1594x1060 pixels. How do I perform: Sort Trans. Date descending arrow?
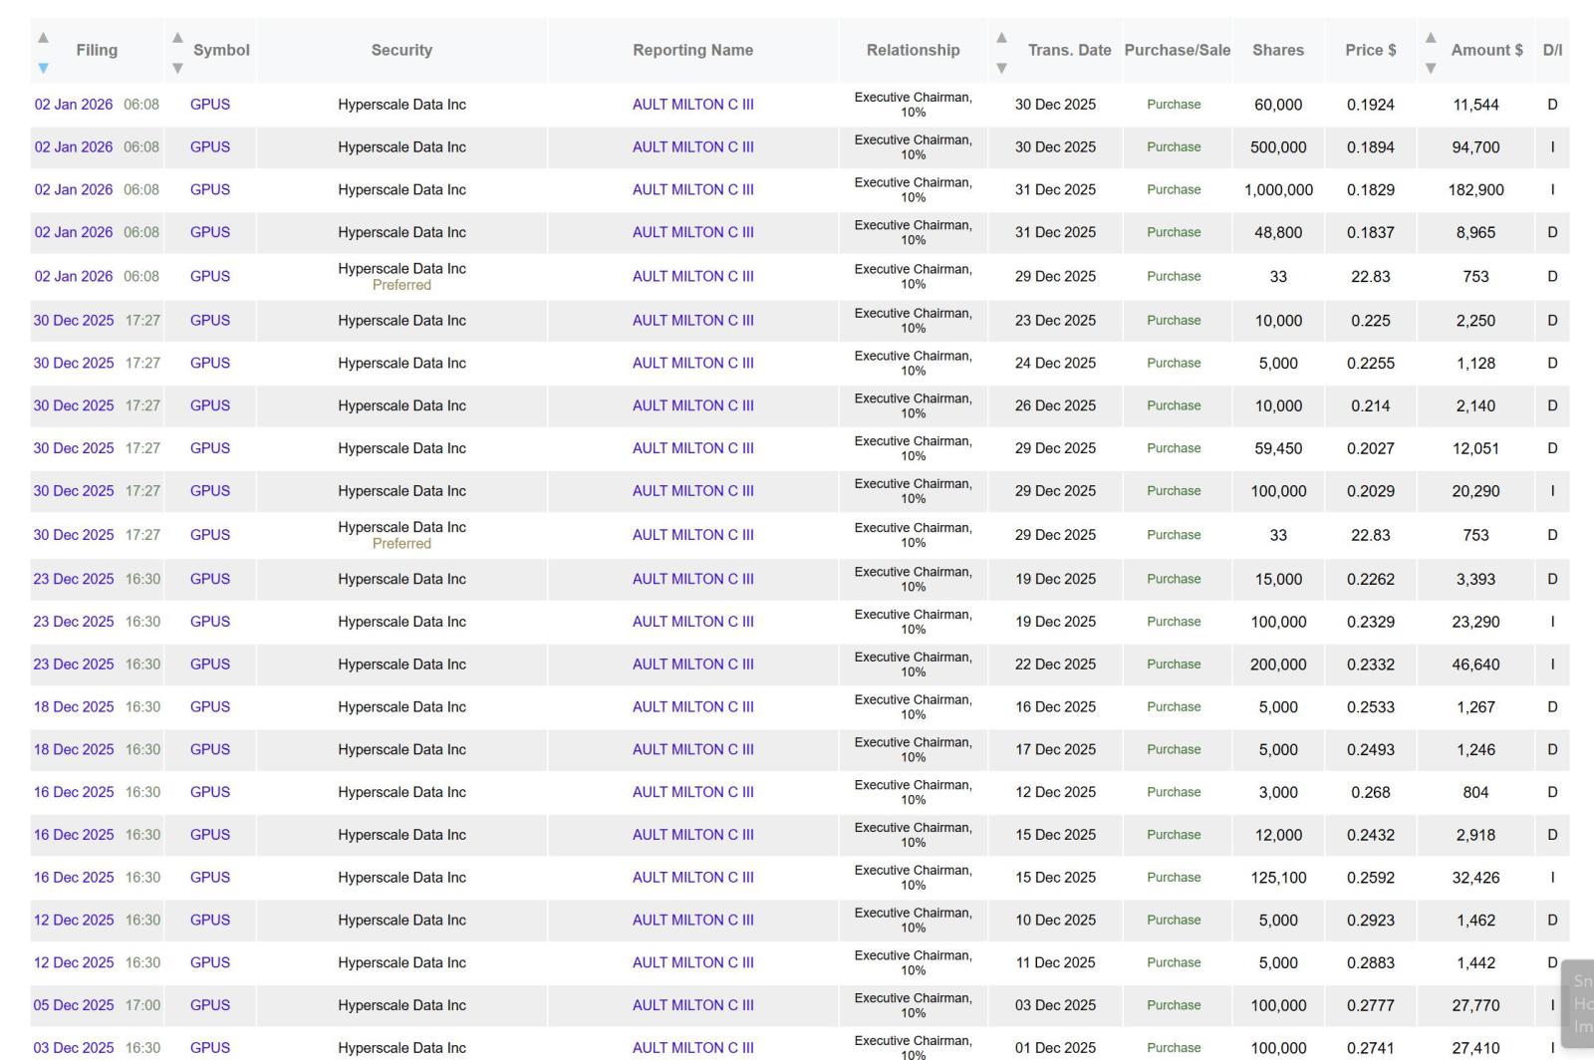pyautogui.click(x=1001, y=69)
